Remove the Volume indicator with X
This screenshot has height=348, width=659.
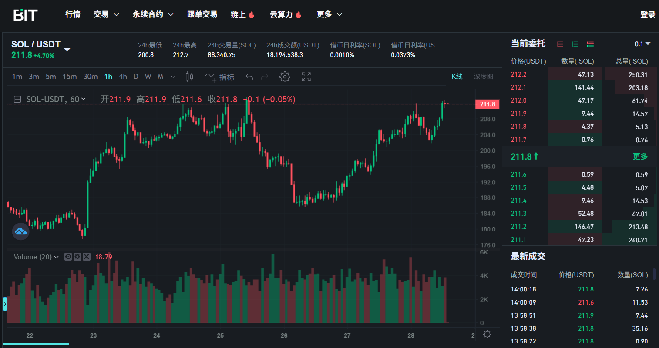[x=87, y=257]
